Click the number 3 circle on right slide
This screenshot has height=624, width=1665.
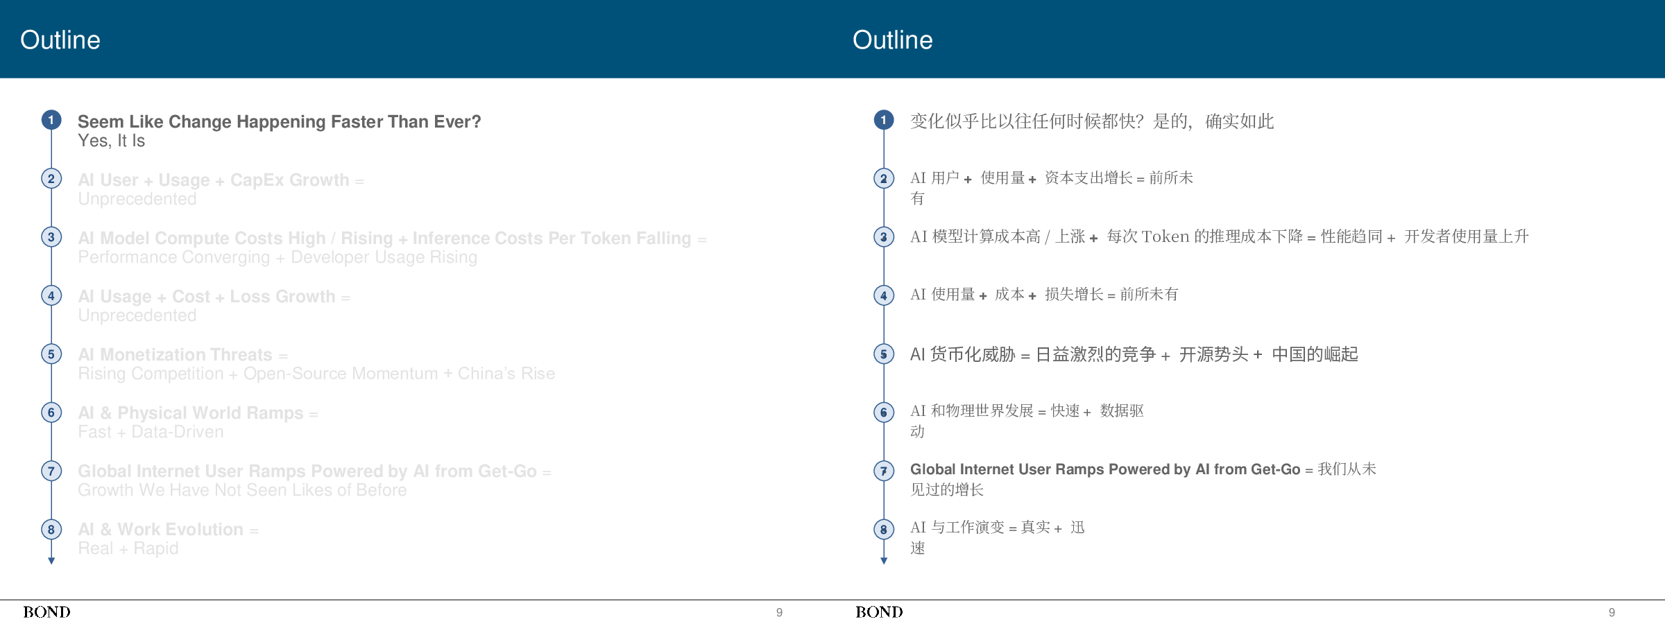click(x=884, y=236)
